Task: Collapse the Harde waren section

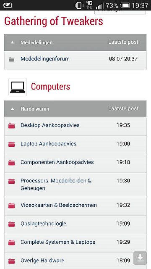Action: tap(12, 109)
